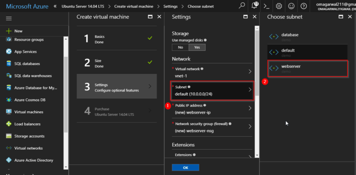Click the Azure Database for MySQL icon
356x175 pixels.
pyautogui.click(x=9, y=88)
